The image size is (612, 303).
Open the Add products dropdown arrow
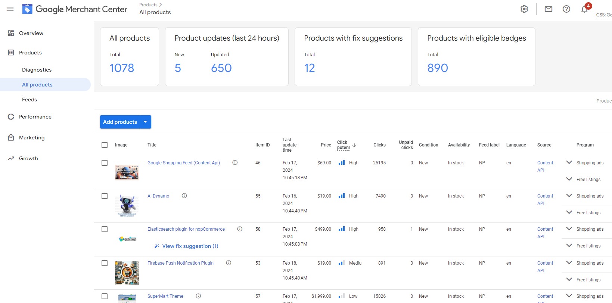146,122
